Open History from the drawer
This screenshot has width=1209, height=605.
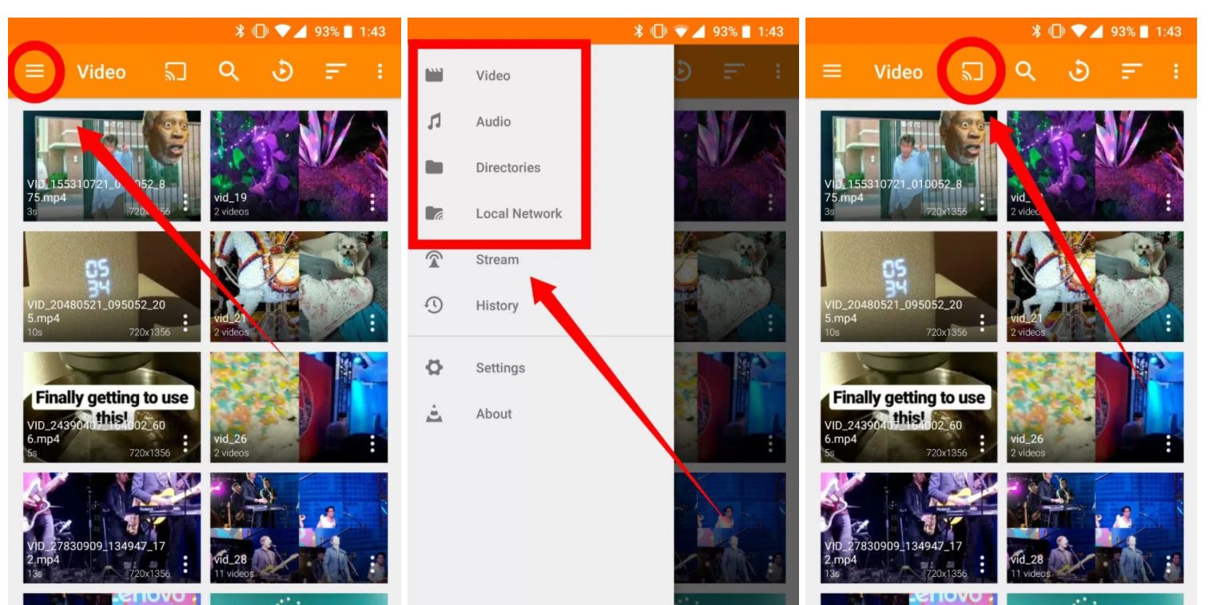click(496, 305)
